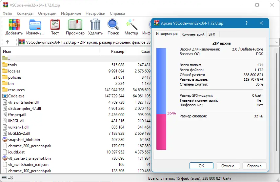Click the drive and key status bar icon

pyautogui.click(x=7, y=178)
